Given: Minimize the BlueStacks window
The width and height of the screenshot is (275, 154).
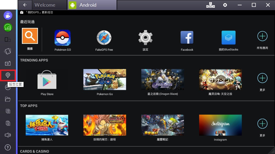Looking at the screenshot, I should (240, 5).
